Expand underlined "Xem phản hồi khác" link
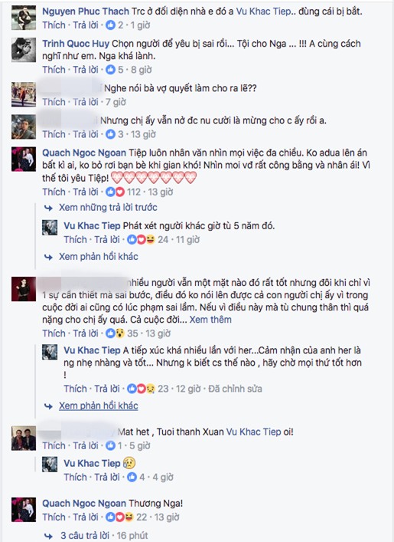The image size is (394, 542). click(99, 406)
